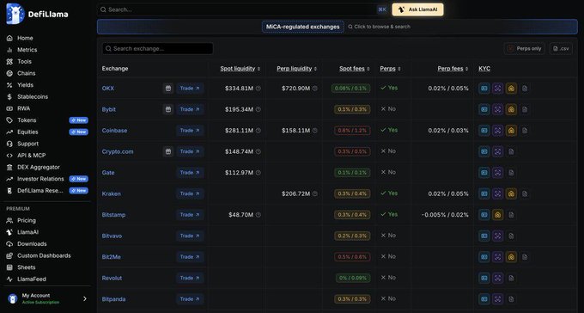Sort by Perp liquidity column
Viewport: 584px width, 313px height.
(297, 69)
